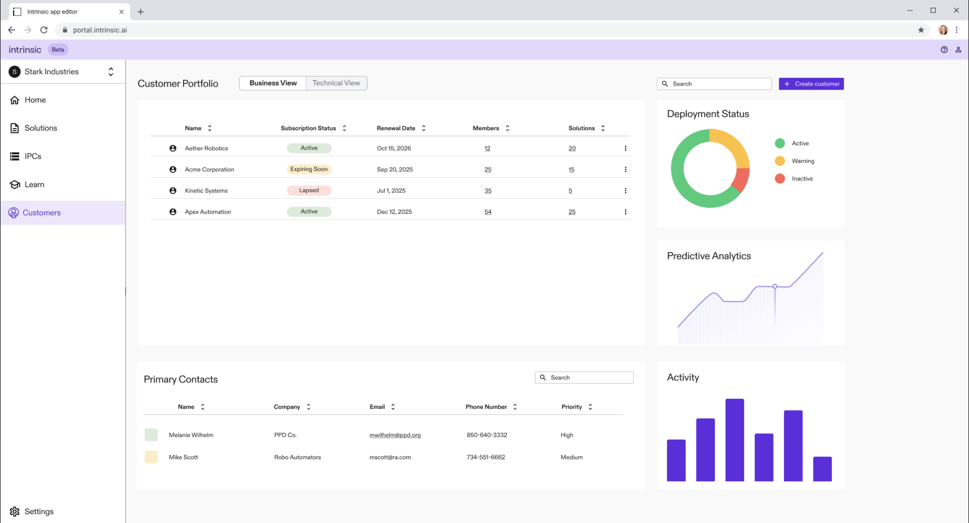Open the help icon in the top bar
969x523 pixels.
click(944, 49)
